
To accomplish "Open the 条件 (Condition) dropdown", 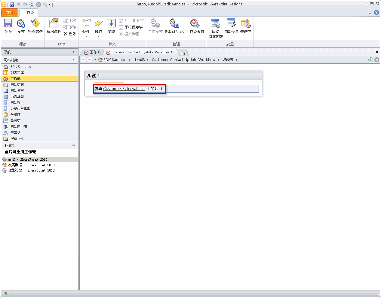I will pos(86,28).
